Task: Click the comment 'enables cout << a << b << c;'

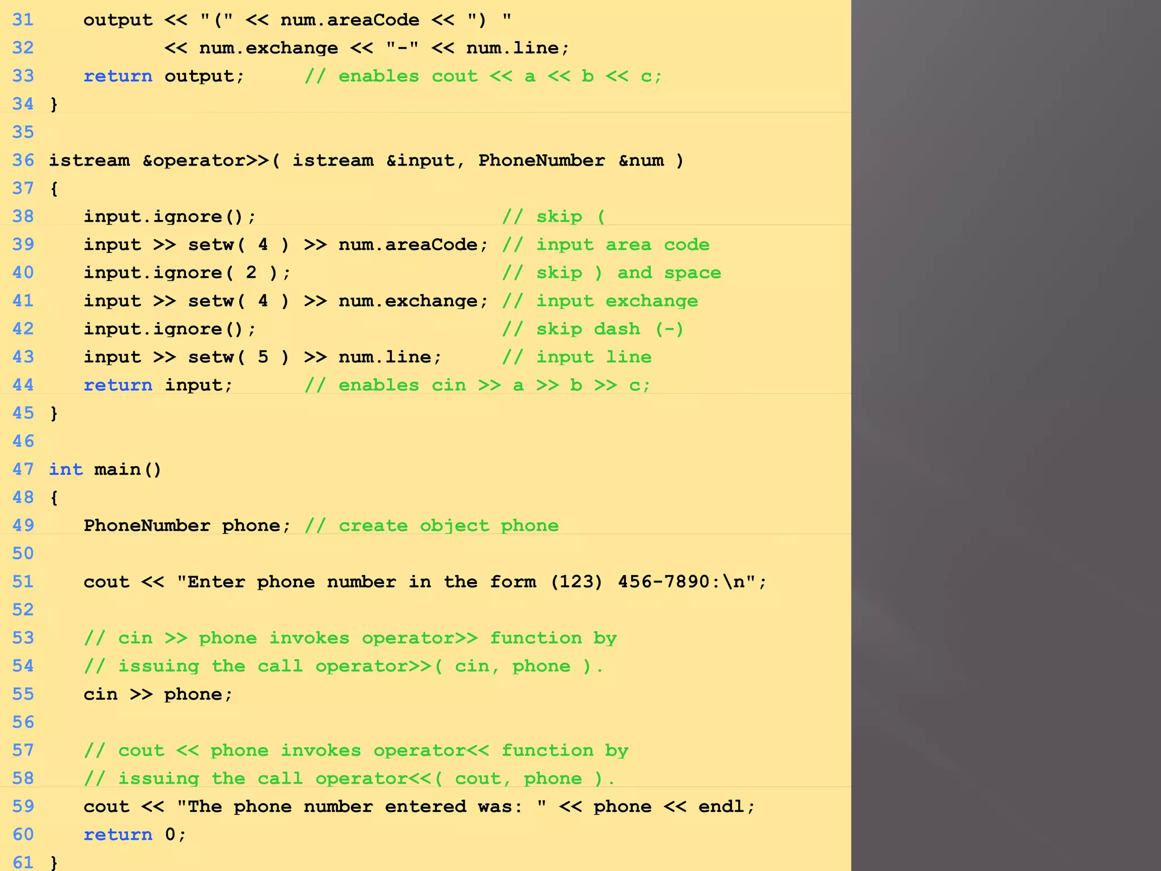Action: (501, 76)
